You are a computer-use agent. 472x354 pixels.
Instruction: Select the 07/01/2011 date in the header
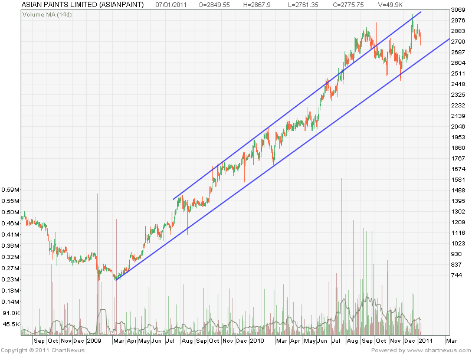tap(171, 5)
